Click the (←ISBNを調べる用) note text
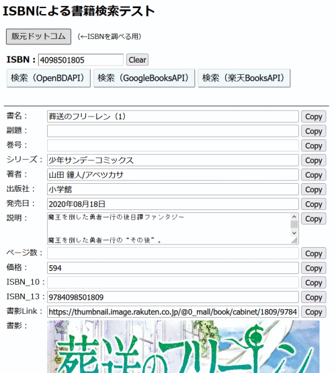Image resolution: width=336 pixels, height=373 pixels. [x=110, y=36]
